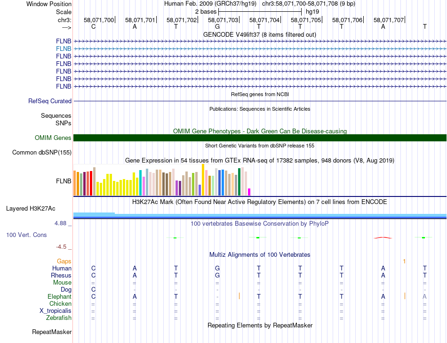Click the Scale label in the ruler
The width and height of the screenshot is (447, 343).
(x=64, y=12)
